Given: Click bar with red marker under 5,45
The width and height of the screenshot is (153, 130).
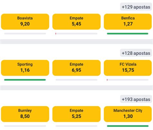Looking at the screenshot, I should (x=76, y=34).
